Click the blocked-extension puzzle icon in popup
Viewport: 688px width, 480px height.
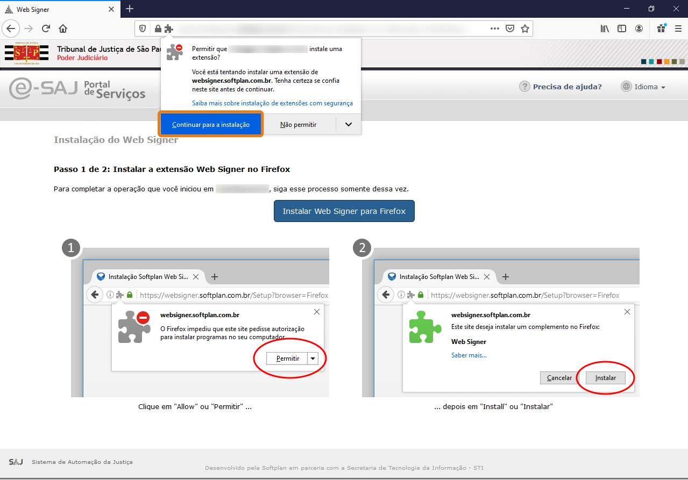click(174, 52)
